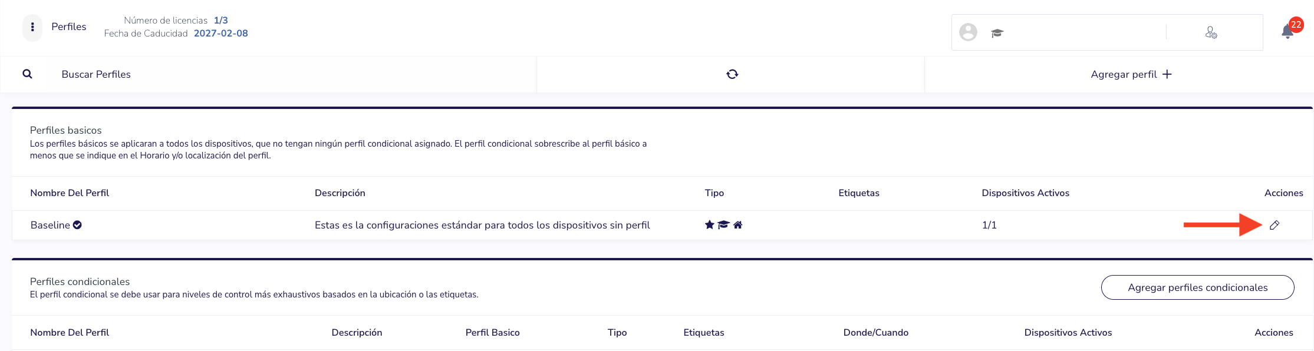
Task: Open the notifications bell with 22 badge
Action: 1288,31
